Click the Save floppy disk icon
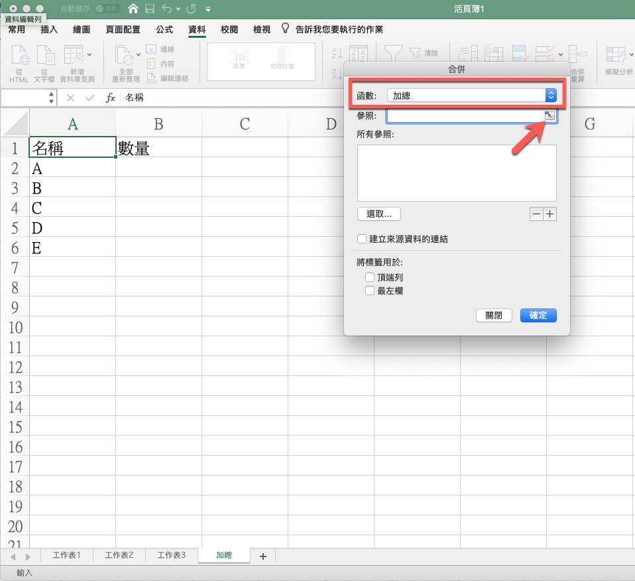The width and height of the screenshot is (635, 581). tap(150, 9)
